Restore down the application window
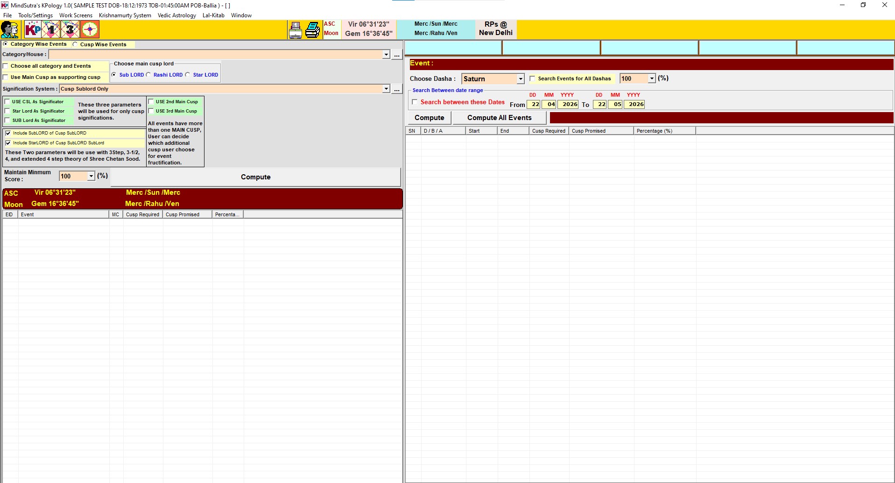The height and width of the screenshot is (483, 895). pos(863,5)
